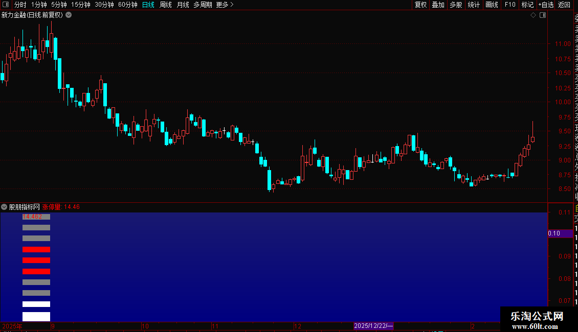Open F10 company information
Screen dimensions: 578x332
point(510,5)
